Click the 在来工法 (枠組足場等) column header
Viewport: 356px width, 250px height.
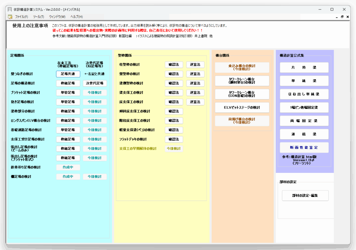(x=68, y=65)
